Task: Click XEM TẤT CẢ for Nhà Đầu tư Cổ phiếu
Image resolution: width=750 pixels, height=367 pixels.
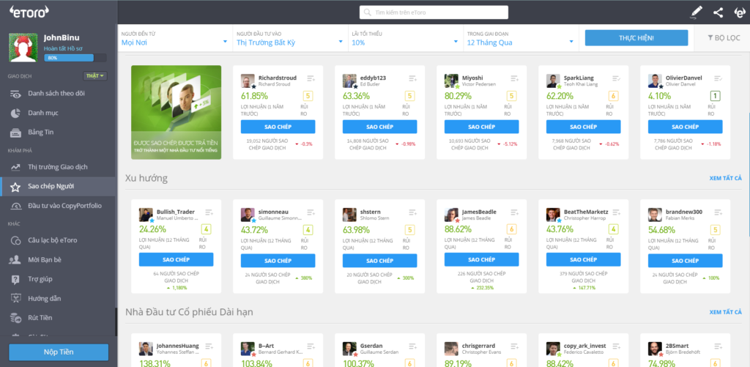Action: pyautogui.click(x=726, y=313)
